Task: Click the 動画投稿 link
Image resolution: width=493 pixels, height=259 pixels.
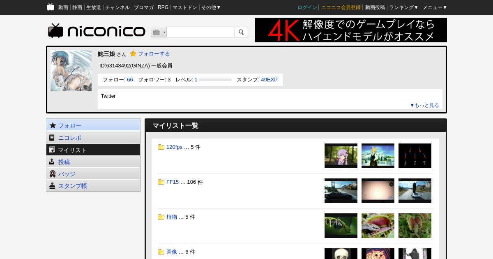Action: (x=375, y=7)
